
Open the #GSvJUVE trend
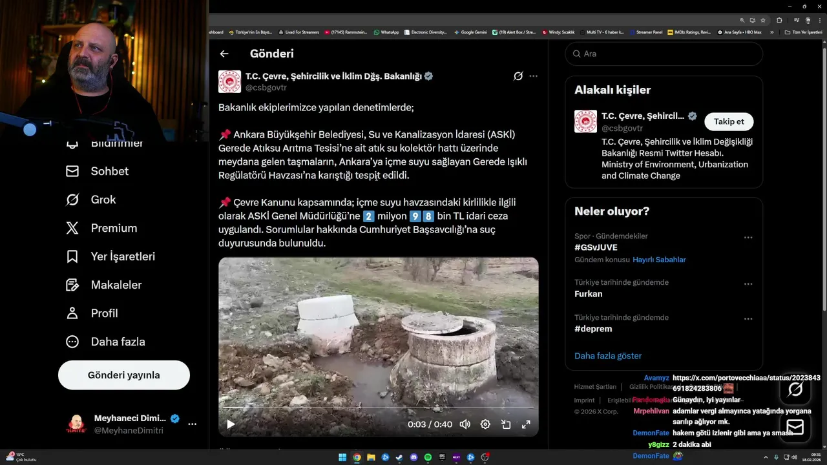[596, 247]
